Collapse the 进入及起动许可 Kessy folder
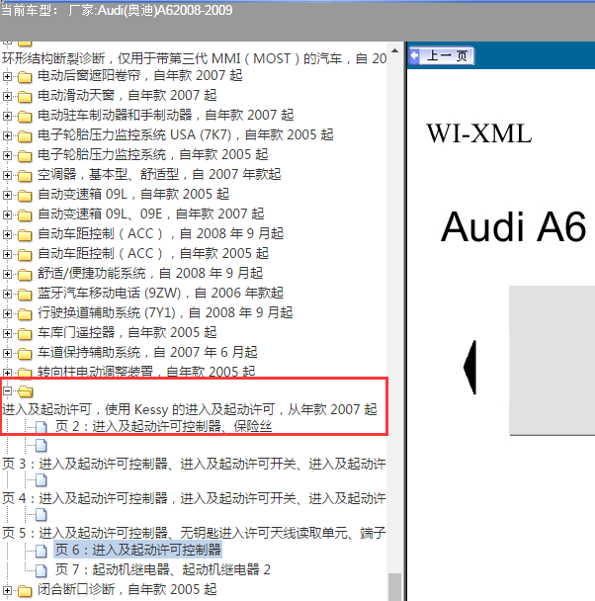The width and height of the screenshot is (595, 601). point(7,391)
